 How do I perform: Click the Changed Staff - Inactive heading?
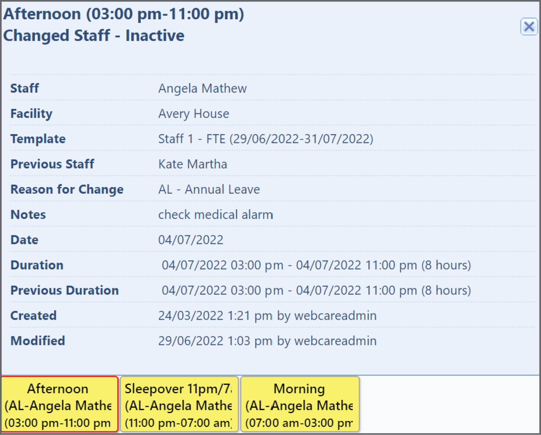(94, 36)
